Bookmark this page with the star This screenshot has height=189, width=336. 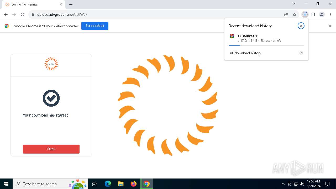click(x=295, y=14)
